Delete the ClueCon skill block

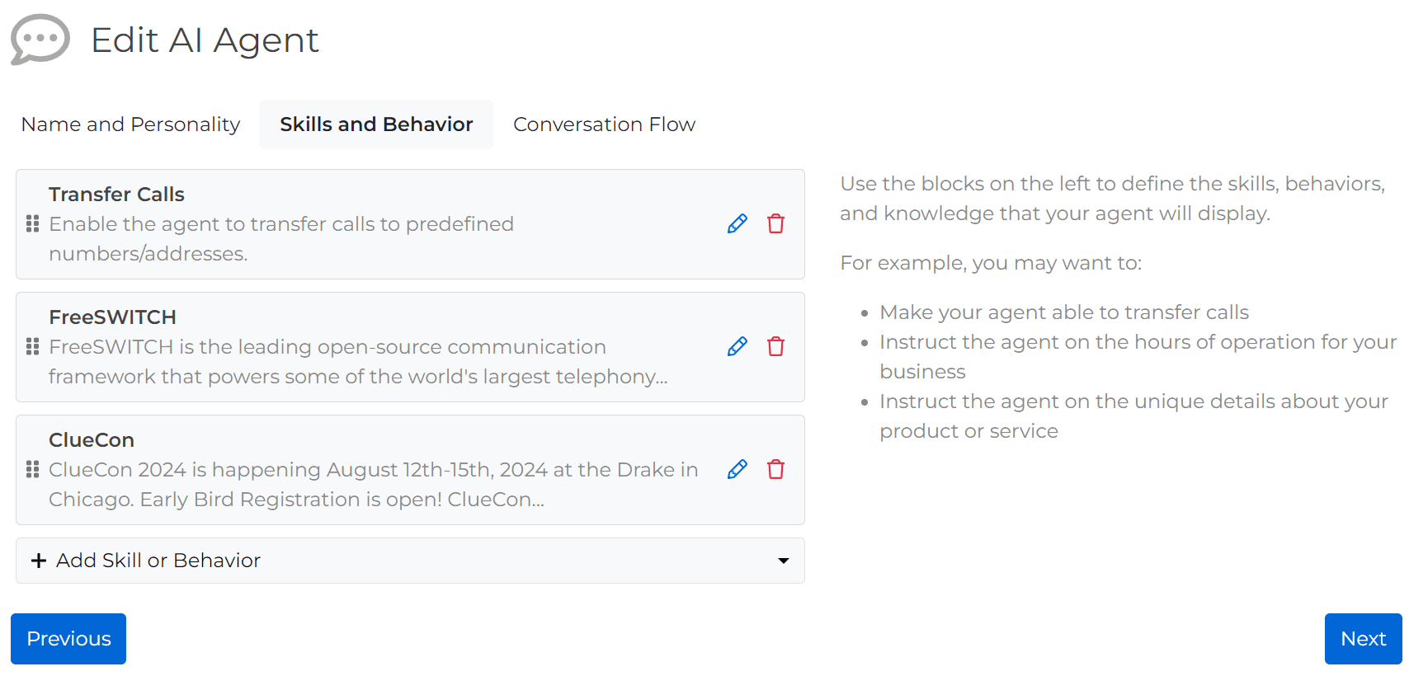click(x=775, y=469)
